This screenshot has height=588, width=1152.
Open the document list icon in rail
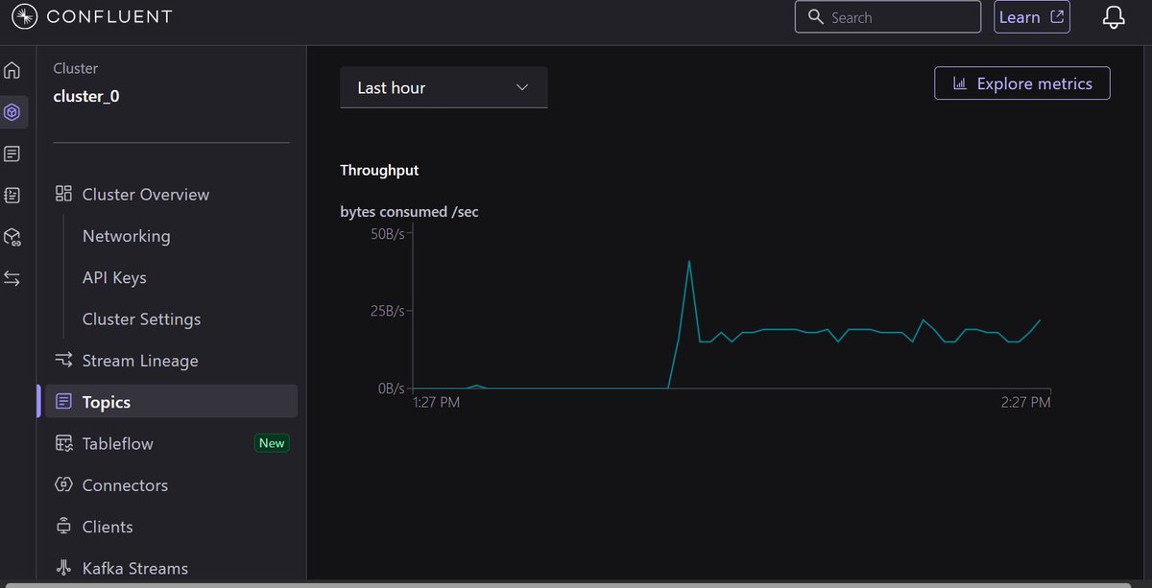pyautogui.click(x=12, y=153)
